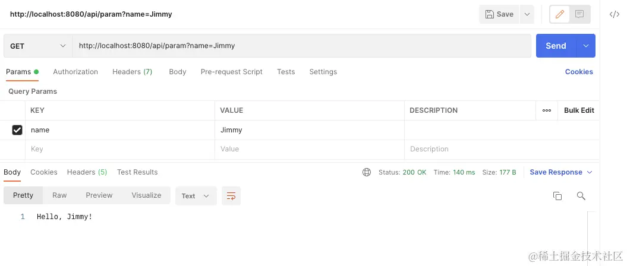This screenshot has width=627, height=266.
Task: Search the response with the magnifier icon
Action: pos(581,196)
